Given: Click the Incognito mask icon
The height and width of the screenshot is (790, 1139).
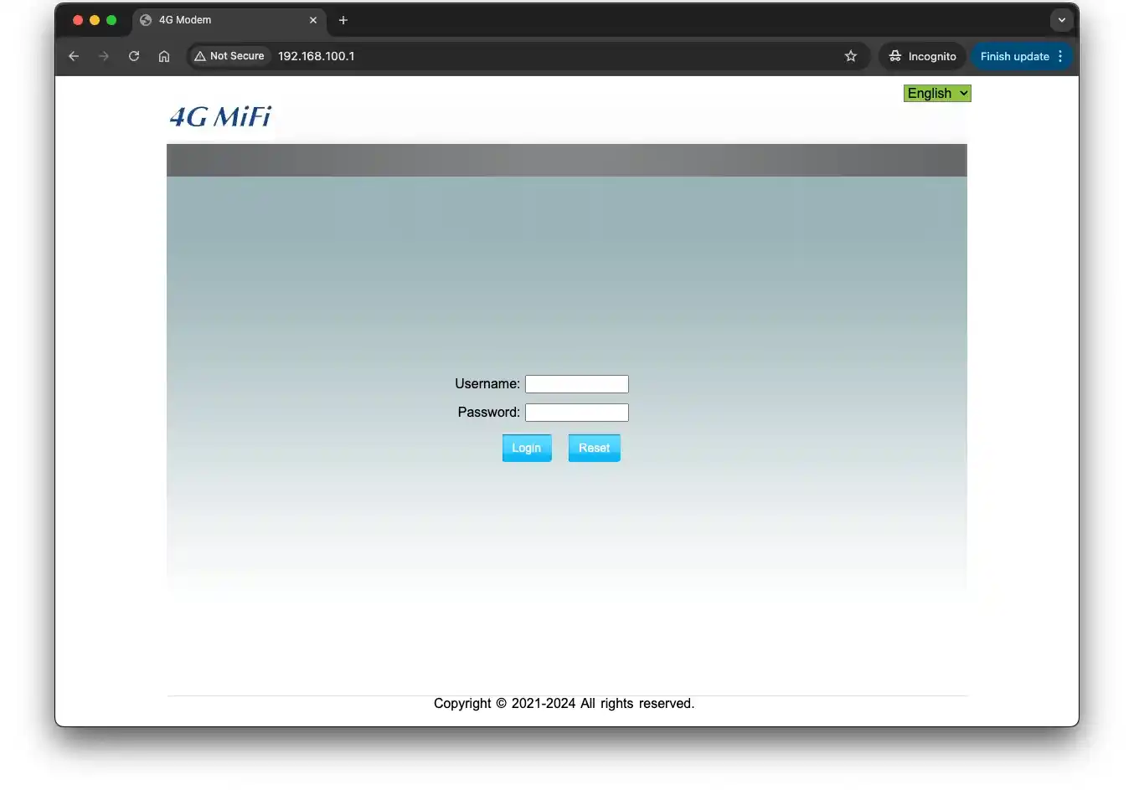Looking at the screenshot, I should 897,56.
